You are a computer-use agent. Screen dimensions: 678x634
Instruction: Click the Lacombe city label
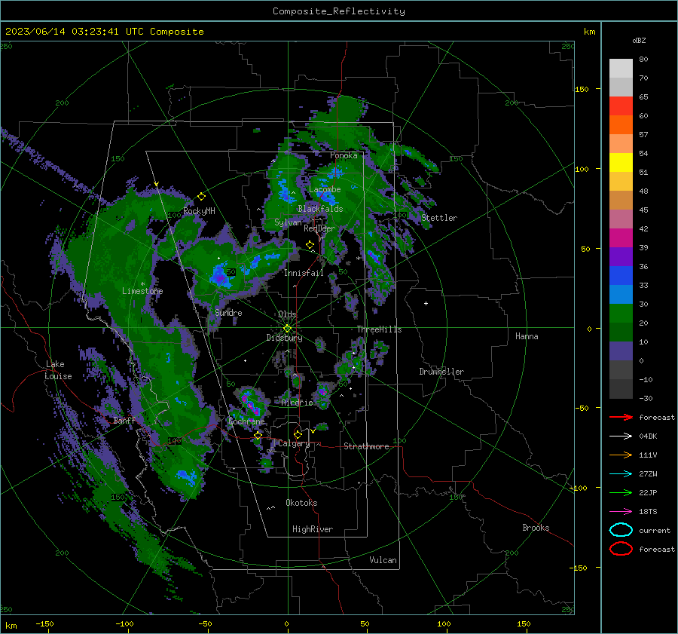[325, 189]
